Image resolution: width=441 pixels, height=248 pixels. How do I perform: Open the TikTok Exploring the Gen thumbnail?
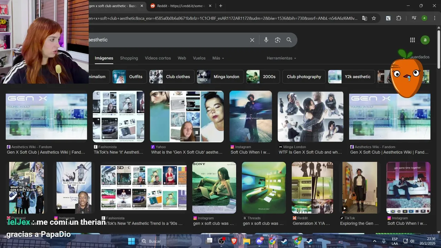click(360, 188)
